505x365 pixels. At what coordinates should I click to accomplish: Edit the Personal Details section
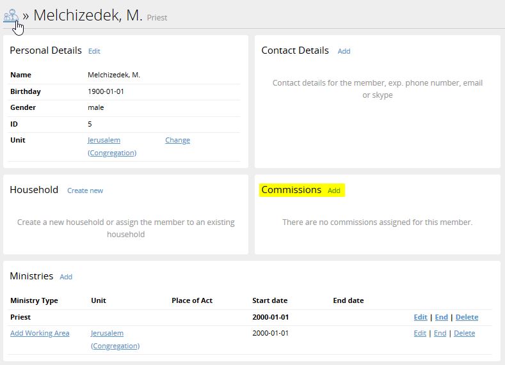coord(94,51)
